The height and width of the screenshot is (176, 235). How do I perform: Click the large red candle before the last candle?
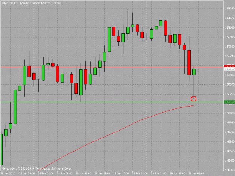[189, 63]
